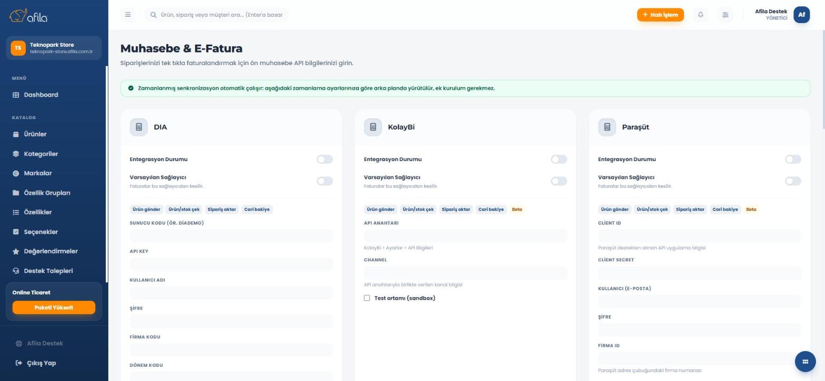This screenshot has height=381, width=825.
Task: Enable DIA Entegrasyon Durumu switch
Action: [325, 159]
